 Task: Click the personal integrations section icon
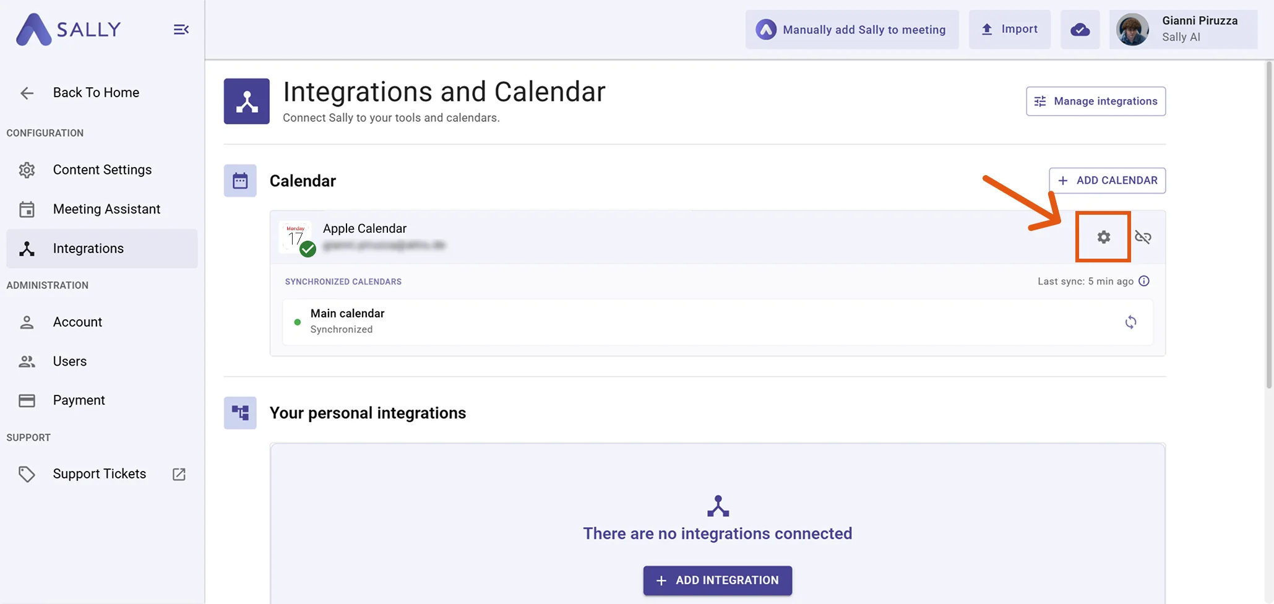[240, 413]
